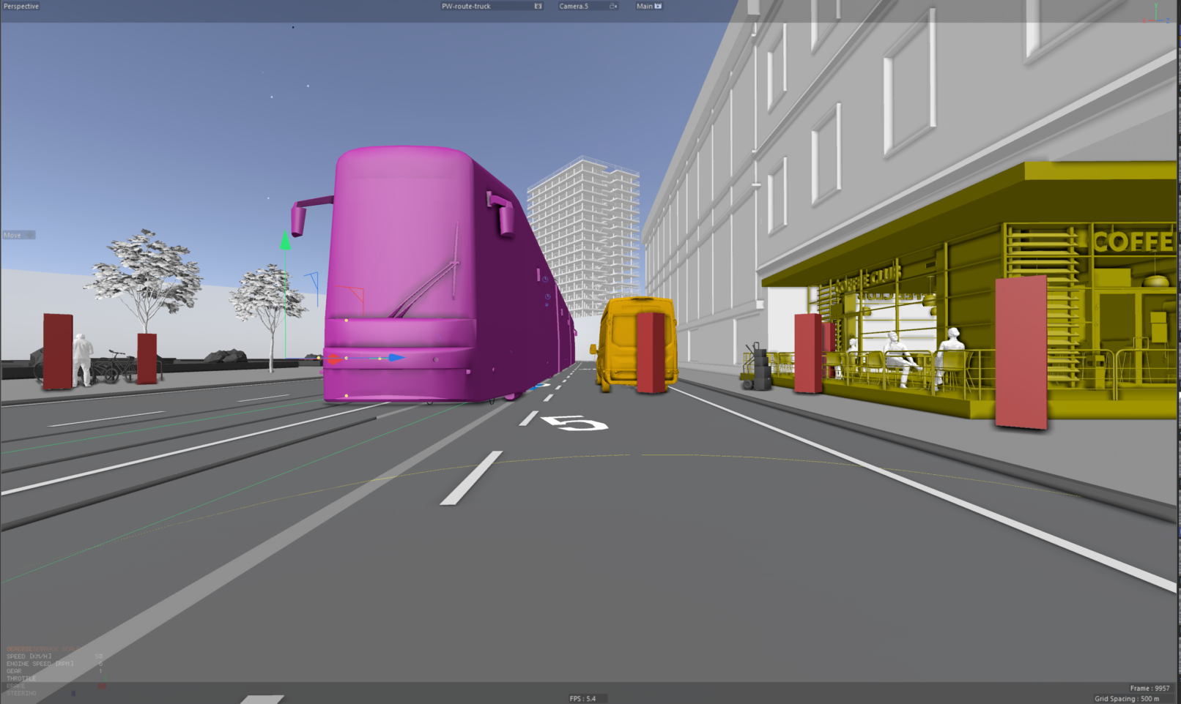Viewport: 1181px width, 704px height.
Task: Click the camera icon beside PW-route-truck
Action: 538,6
